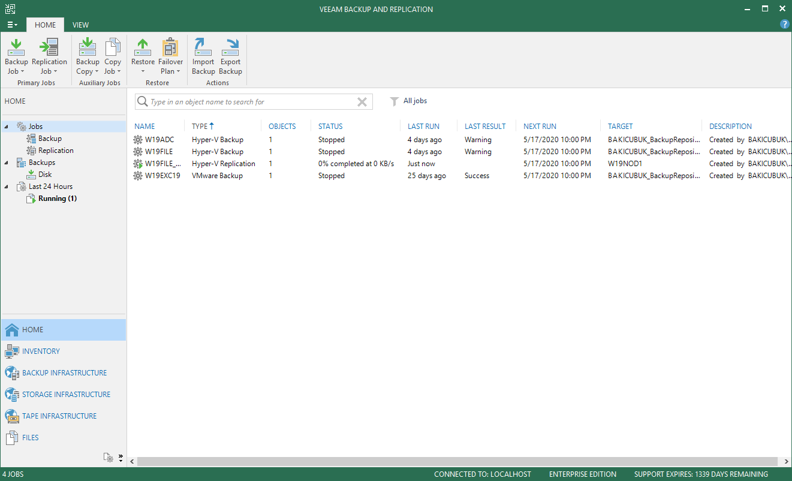792x481 pixels.
Task: Sort by the LAST RESULT column header
Action: (485, 127)
